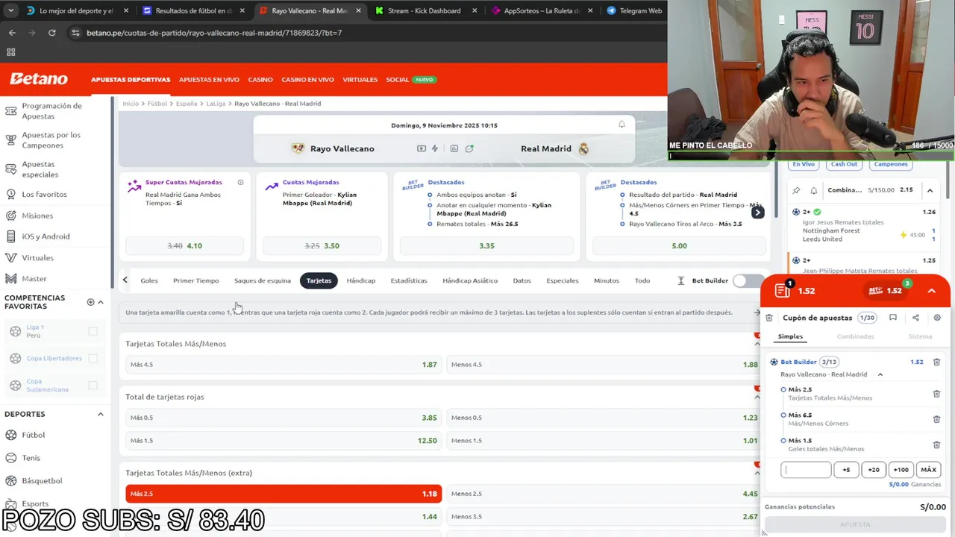Click the lightning bolt match icon

tap(435, 148)
